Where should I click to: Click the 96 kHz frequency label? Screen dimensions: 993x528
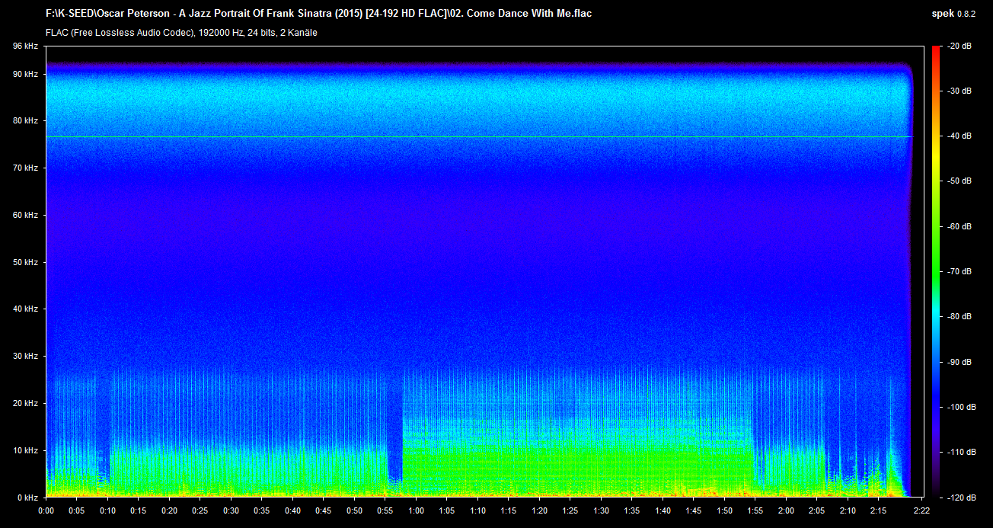tap(25, 46)
